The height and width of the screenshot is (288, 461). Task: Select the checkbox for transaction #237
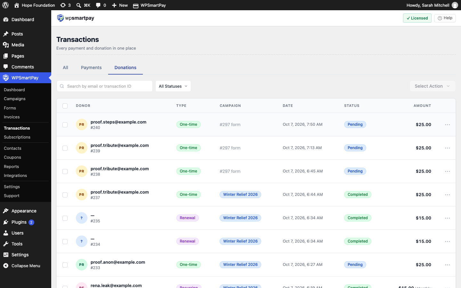click(65, 195)
